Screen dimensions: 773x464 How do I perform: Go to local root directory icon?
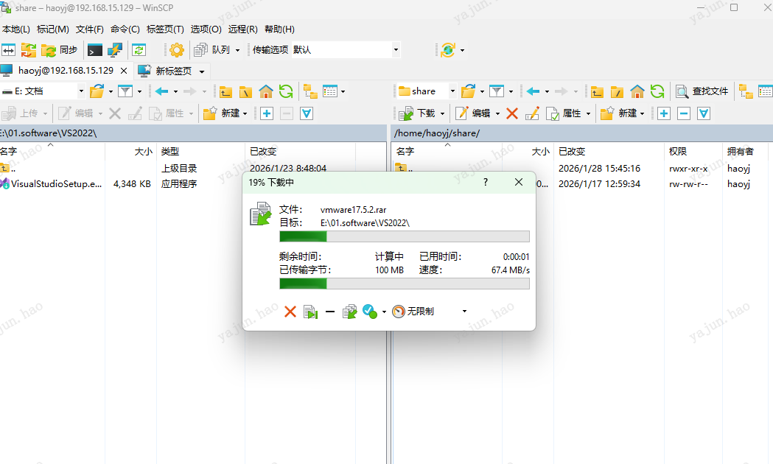point(245,91)
